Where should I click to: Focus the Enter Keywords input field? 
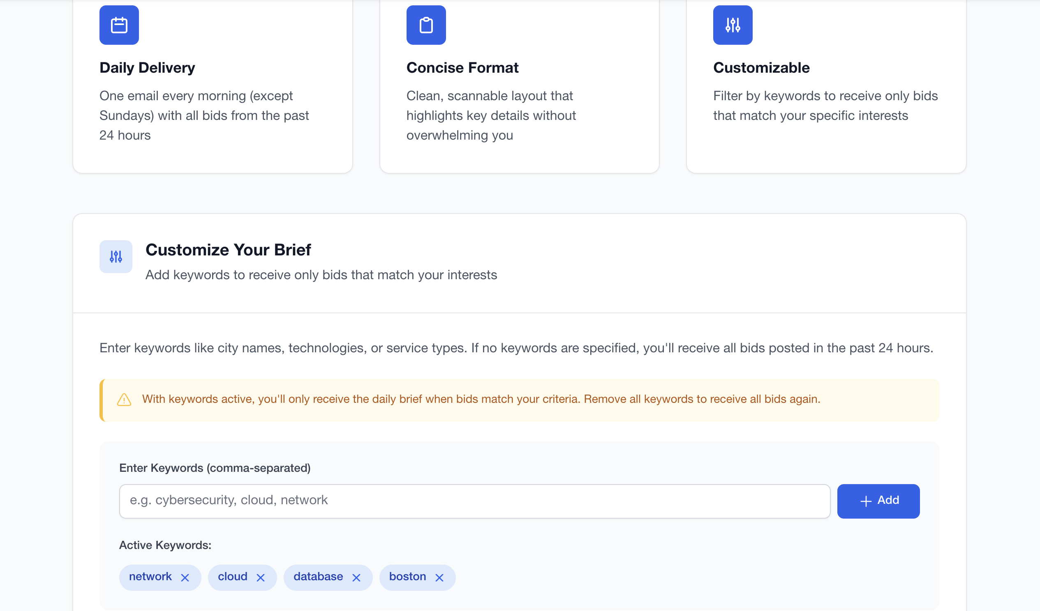pyautogui.click(x=475, y=501)
